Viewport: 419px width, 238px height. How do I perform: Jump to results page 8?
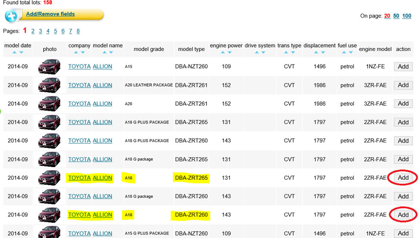click(x=78, y=31)
